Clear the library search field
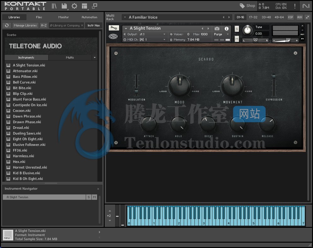This screenshot has width=313, height=248. pos(82,25)
